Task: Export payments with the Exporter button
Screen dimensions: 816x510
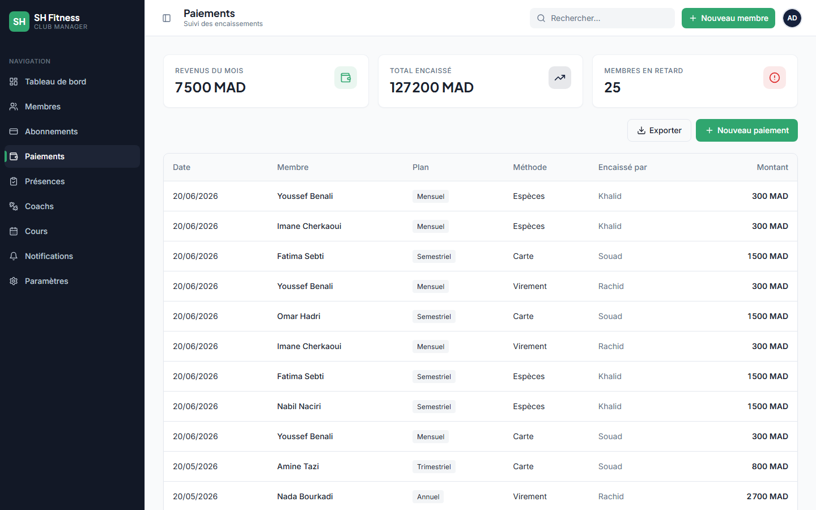Action: (x=659, y=130)
